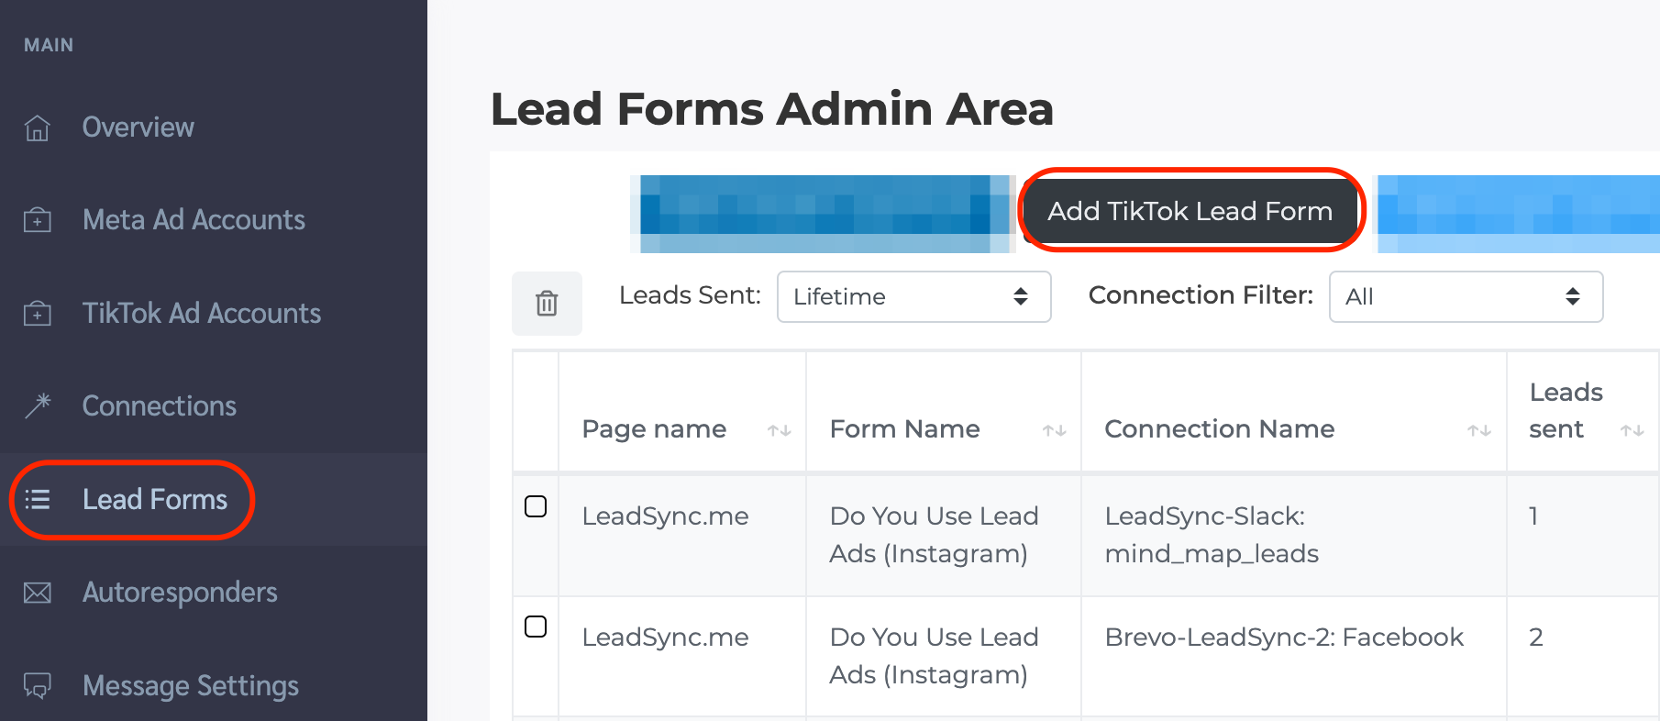Click the Meta Ad Accounts briefcase icon
This screenshot has height=721, width=1660.
37,220
